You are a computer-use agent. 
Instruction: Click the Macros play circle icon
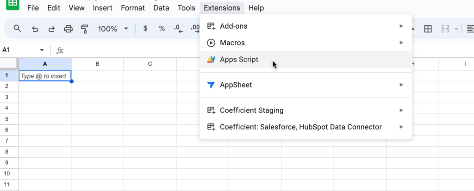211,43
